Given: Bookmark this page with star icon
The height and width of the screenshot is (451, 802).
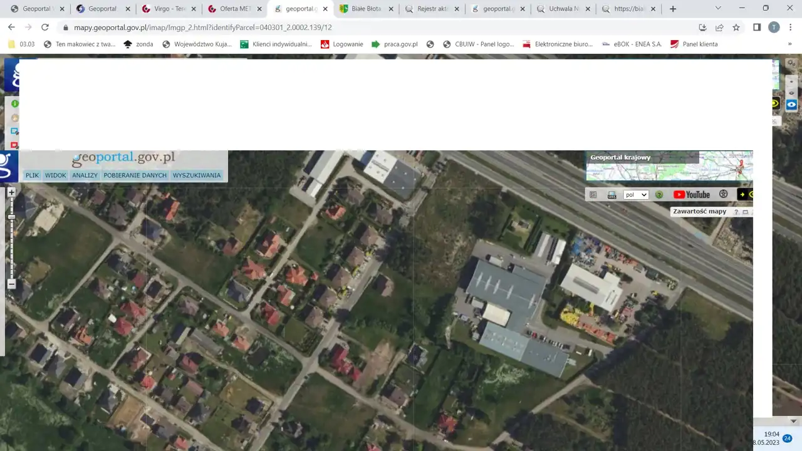Looking at the screenshot, I should coord(736,28).
